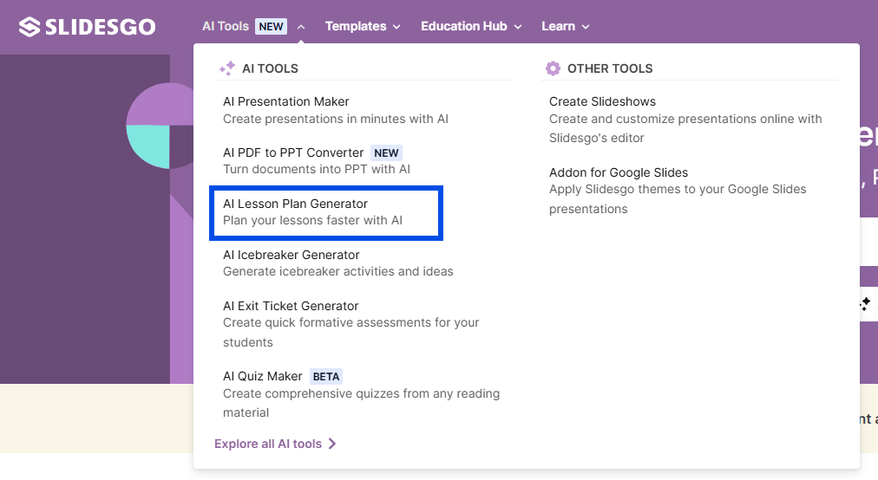Click the arrow next to Explore all AI tools
This screenshot has height=480, width=878.
pos(332,444)
